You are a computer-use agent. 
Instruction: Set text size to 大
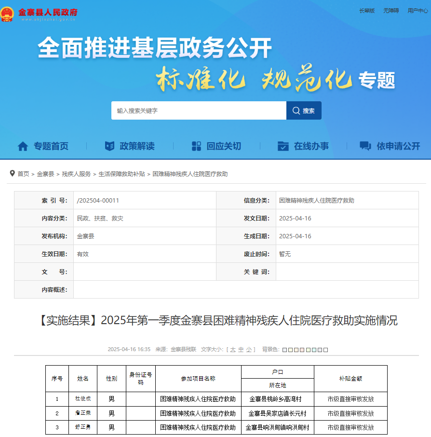click(x=233, y=350)
